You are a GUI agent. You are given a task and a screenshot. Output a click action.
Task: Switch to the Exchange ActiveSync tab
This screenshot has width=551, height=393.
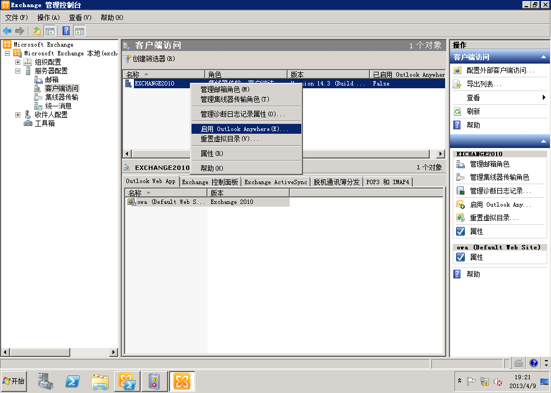tap(276, 182)
